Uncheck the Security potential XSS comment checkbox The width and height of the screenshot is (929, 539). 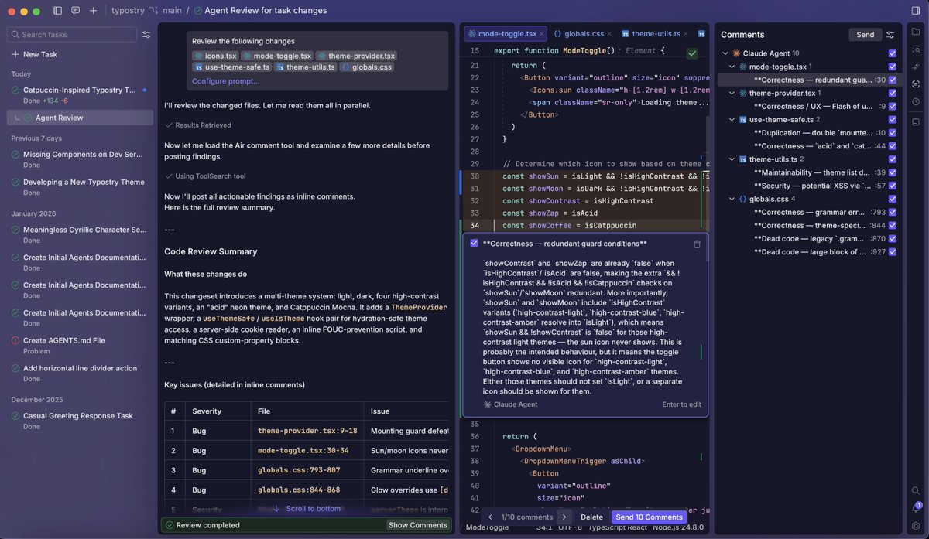coord(893,186)
